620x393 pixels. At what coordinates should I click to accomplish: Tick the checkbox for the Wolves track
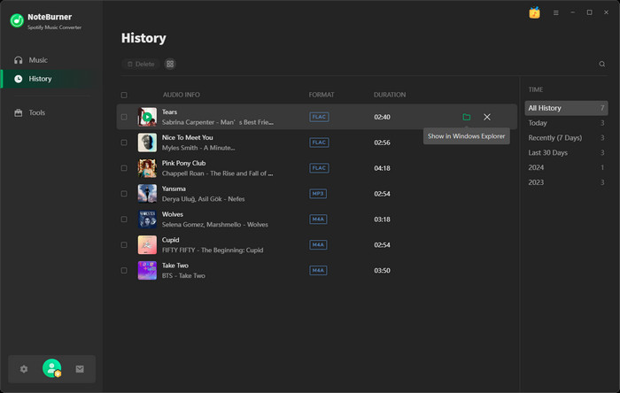point(124,219)
